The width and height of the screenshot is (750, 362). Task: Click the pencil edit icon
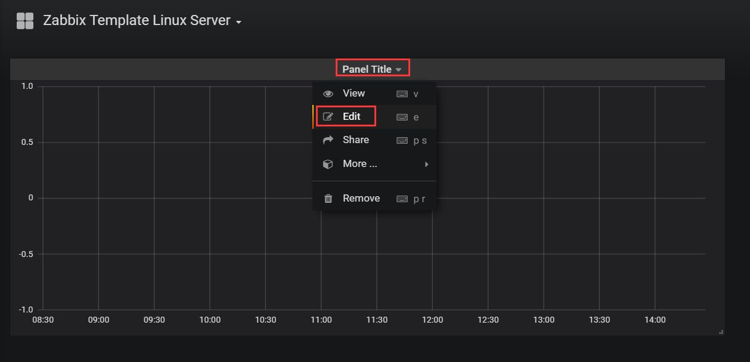pos(328,117)
